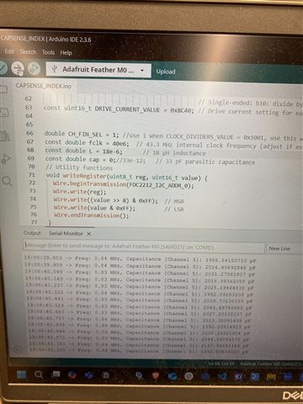
Task: Click line number 71 in the gutter
Action: (32, 175)
